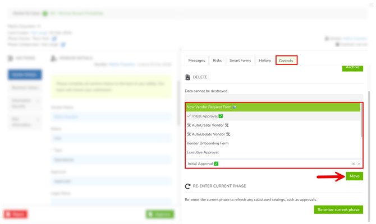376x224 pixels.
Task: Click the re-enter phase refresh icon
Action: click(188, 186)
